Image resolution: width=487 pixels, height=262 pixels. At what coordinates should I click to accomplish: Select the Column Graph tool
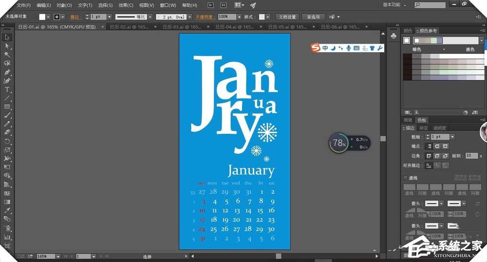point(7,237)
